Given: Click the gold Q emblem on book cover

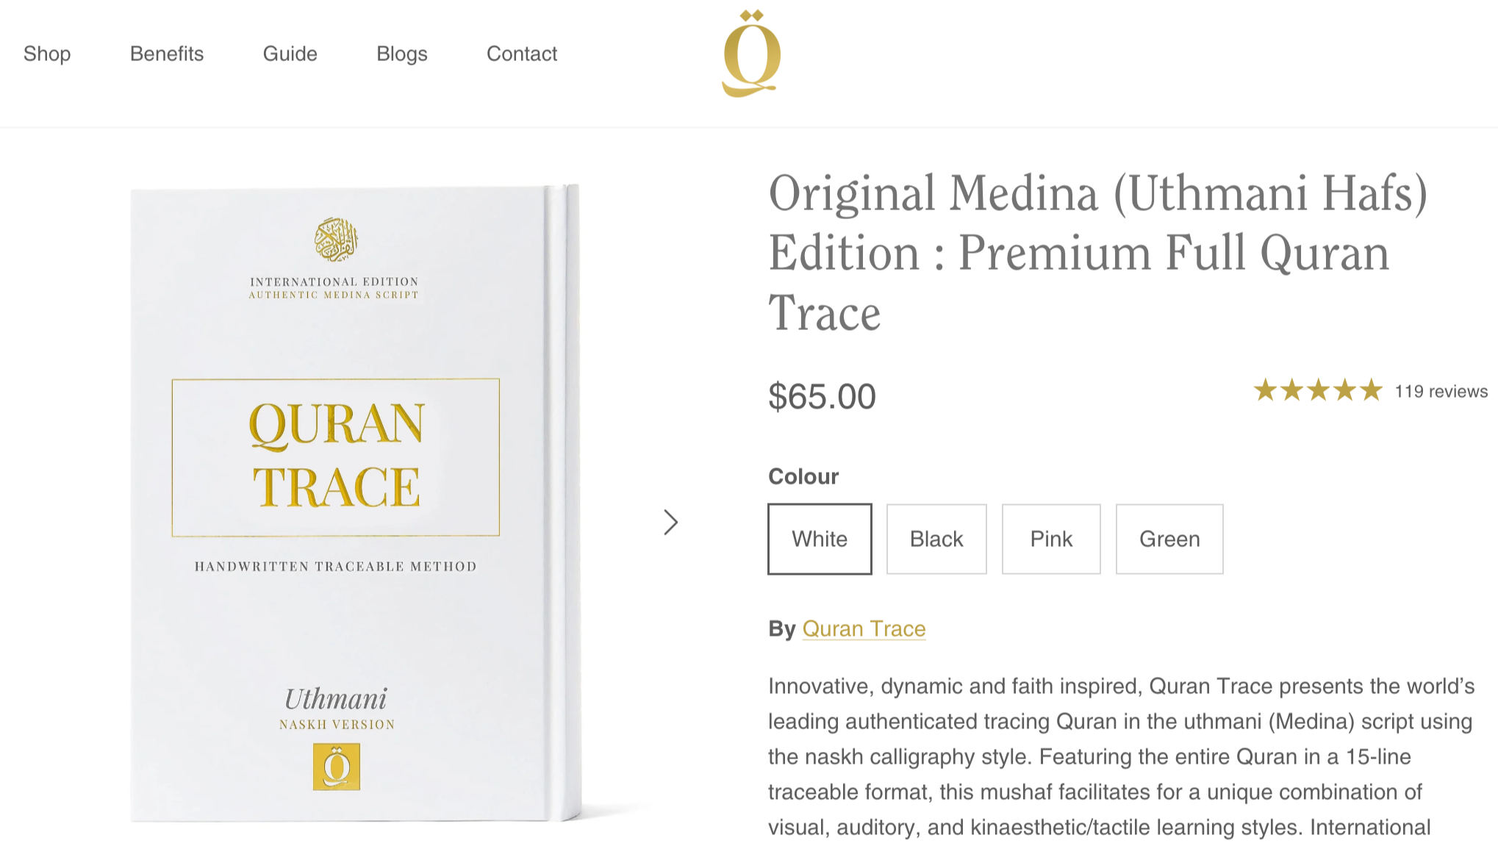Looking at the screenshot, I should tap(337, 767).
